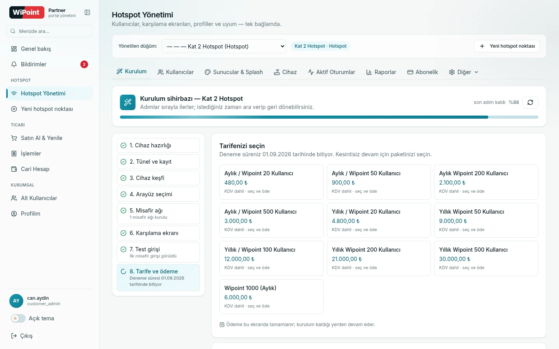559x349 pixels.
Task: Go to step 1. Cihaz hazırlığı
Action: [x=158, y=145]
